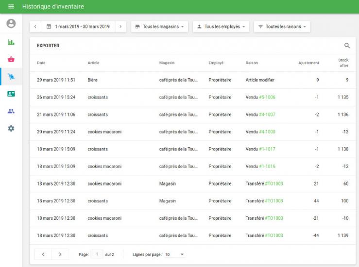The width and height of the screenshot is (359, 267).
Task: Click date 29 mars 2019 11:51
Action: click(x=56, y=80)
